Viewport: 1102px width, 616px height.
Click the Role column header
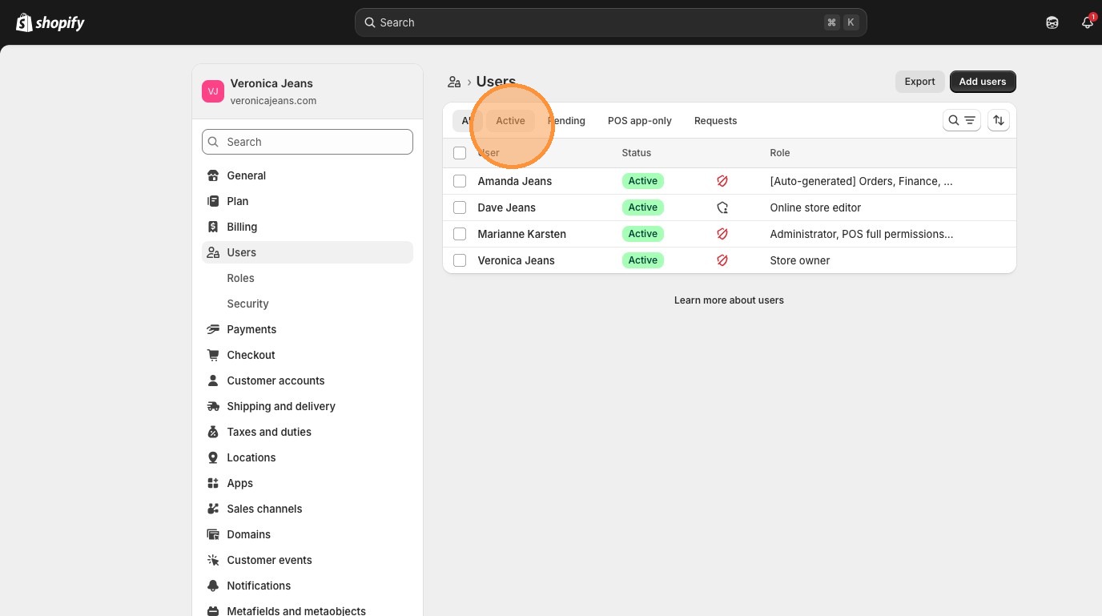[780, 153]
